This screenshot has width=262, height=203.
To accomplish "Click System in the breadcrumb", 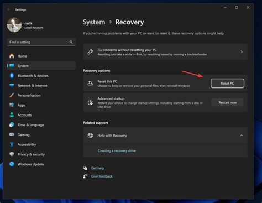I will [94, 22].
